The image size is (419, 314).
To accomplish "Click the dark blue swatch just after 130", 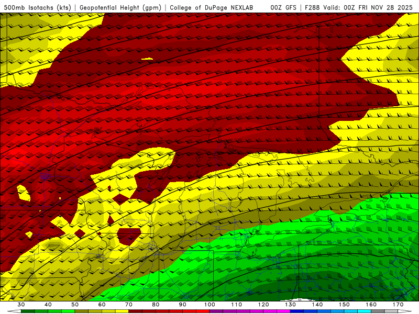I will pyautogui.click(x=297, y=311).
